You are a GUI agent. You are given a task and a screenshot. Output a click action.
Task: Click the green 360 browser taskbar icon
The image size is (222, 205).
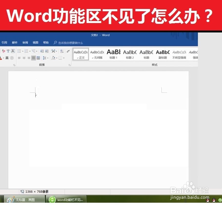point(52,200)
